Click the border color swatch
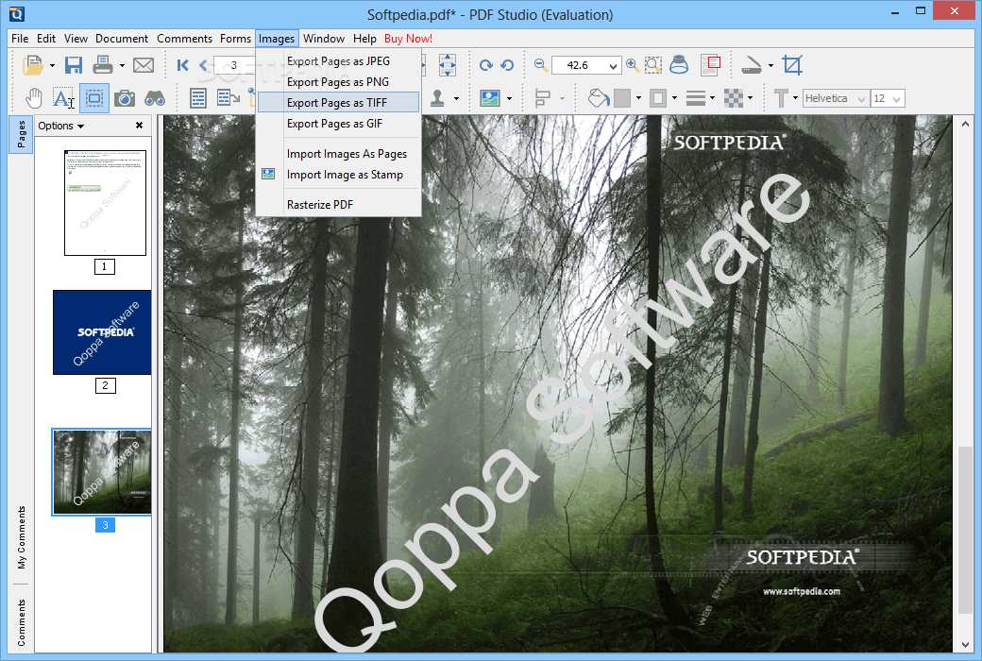 pos(658,98)
